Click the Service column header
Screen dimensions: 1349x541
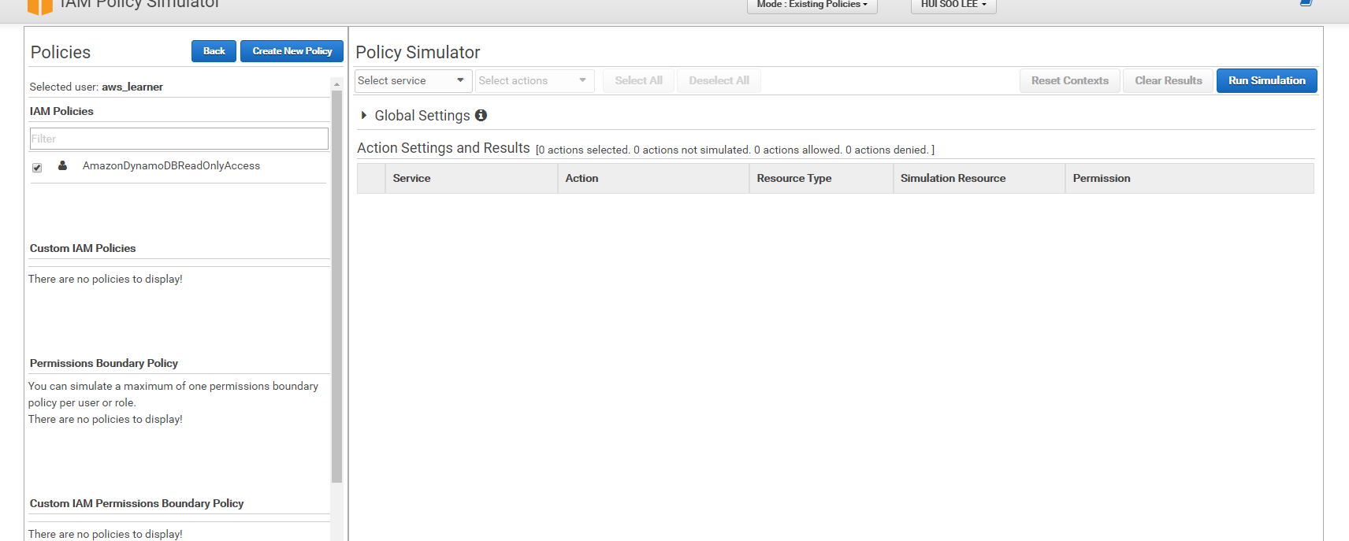(x=471, y=178)
